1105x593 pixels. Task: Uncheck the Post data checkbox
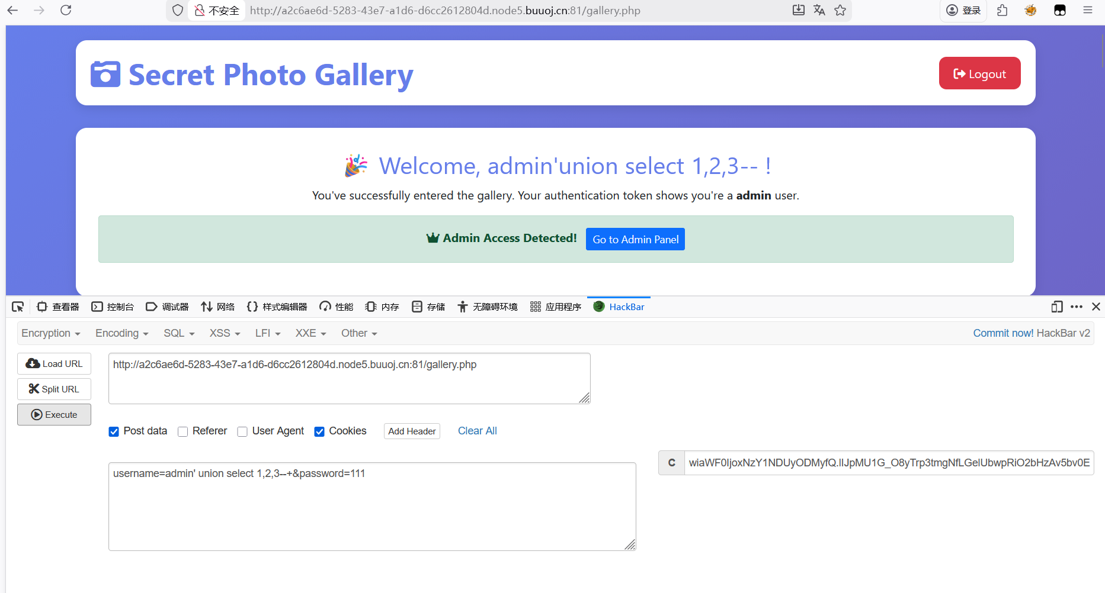[x=114, y=431]
